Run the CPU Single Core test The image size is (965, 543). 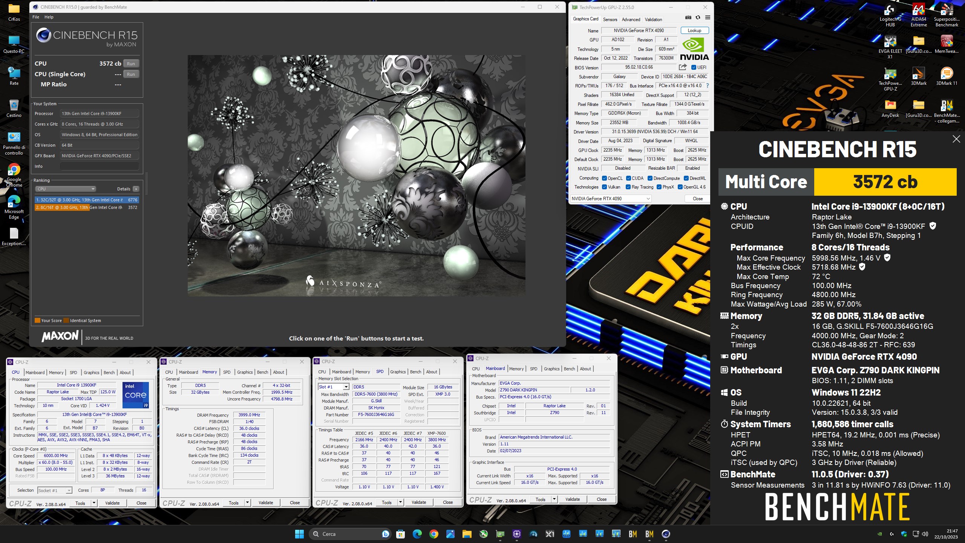[x=131, y=74]
